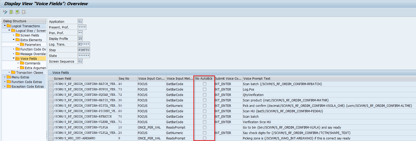Image resolution: width=416 pixels, height=141 pixels.
Task: Click the Deselect All toolbar icon
Action: tap(24, 12)
